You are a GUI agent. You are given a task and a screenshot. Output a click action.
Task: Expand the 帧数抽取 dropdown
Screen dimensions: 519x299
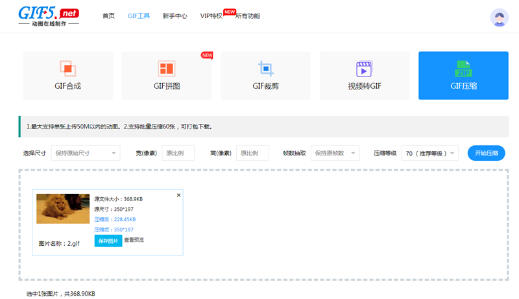[x=335, y=153]
